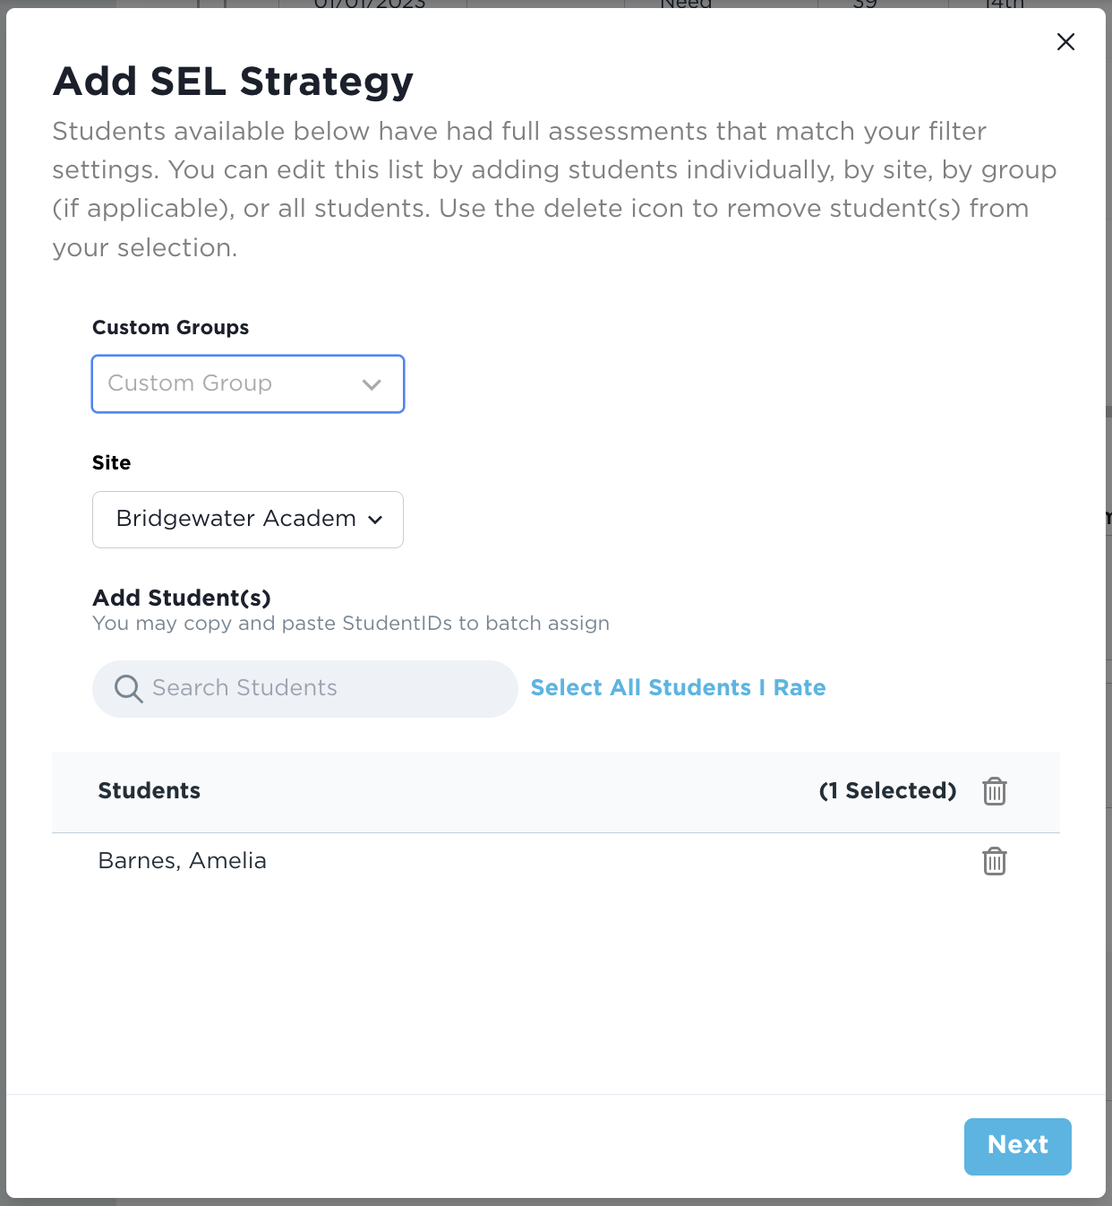Click Select All Students I Rate link
Image resolution: width=1112 pixels, height=1206 pixels.
tap(678, 687)
